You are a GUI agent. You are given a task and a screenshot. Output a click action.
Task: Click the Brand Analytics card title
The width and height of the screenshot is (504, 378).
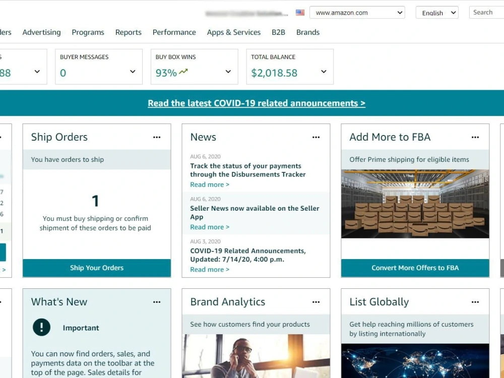coord(228,302)
